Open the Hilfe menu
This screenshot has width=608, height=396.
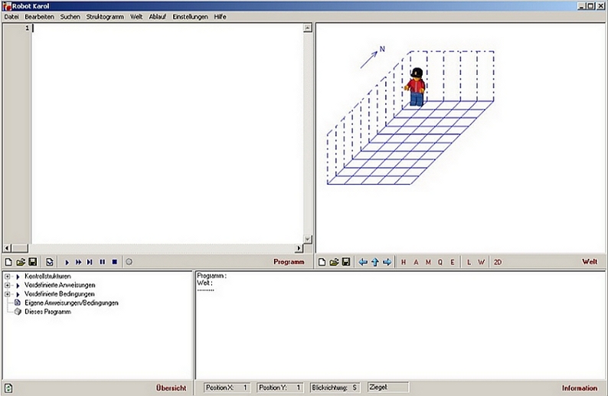[220, 17]
